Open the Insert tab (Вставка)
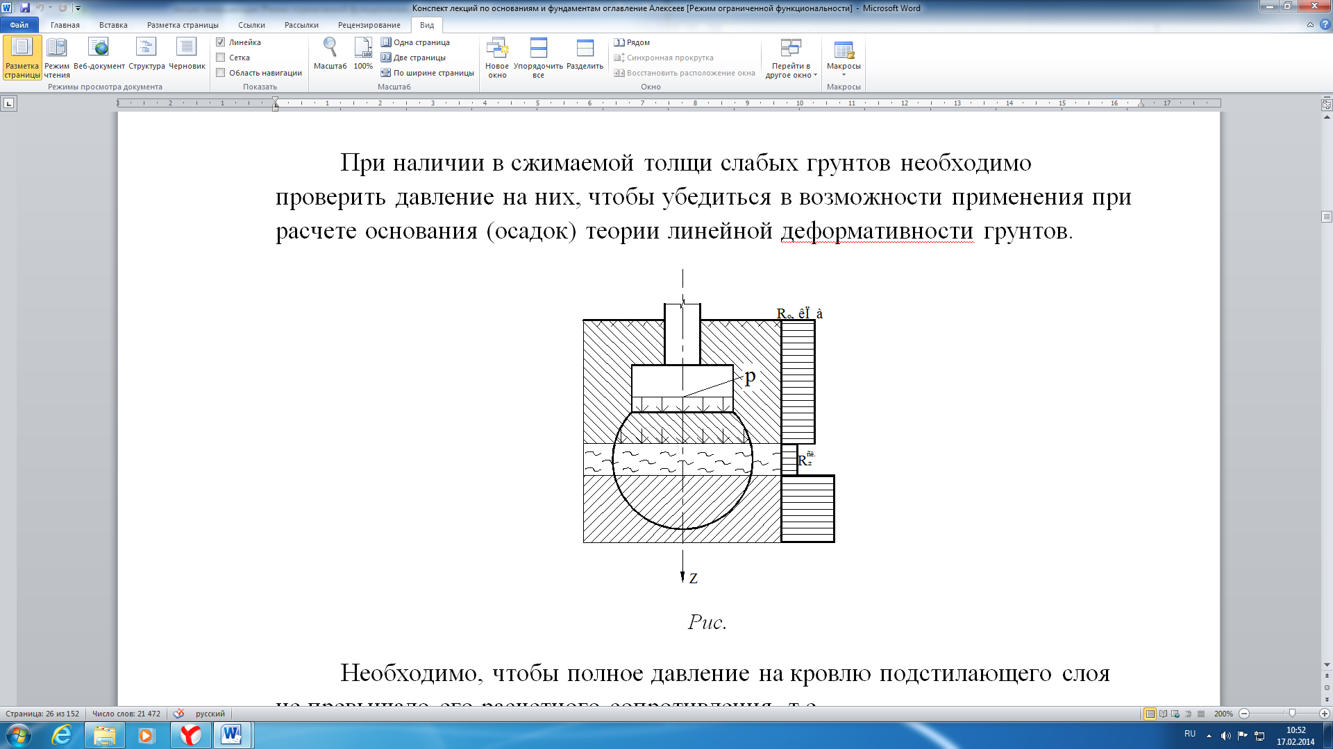 113,25
